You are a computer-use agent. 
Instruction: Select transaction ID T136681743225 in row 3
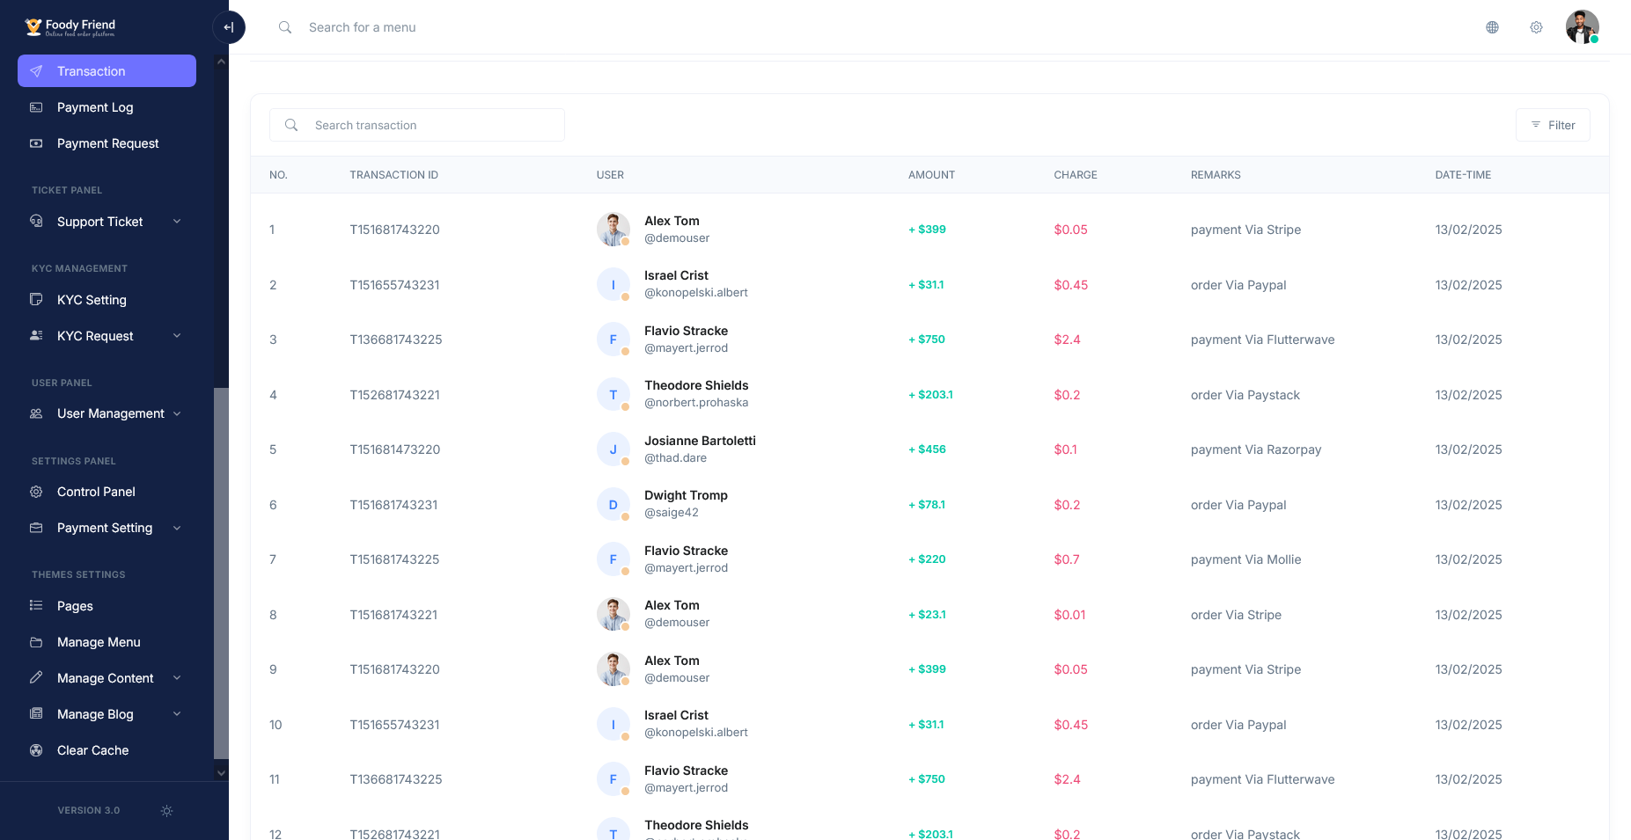click(396, 340)
